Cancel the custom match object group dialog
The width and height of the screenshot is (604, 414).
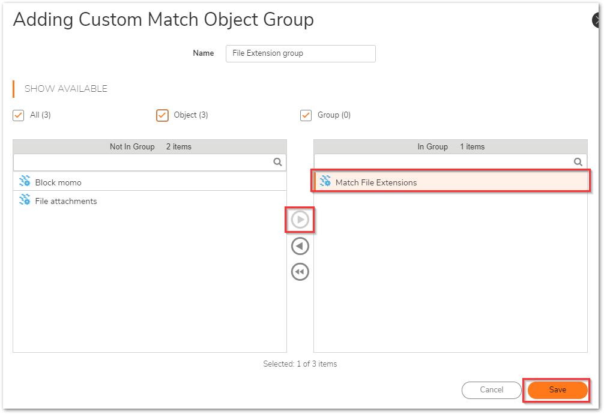tap(491, 390)
